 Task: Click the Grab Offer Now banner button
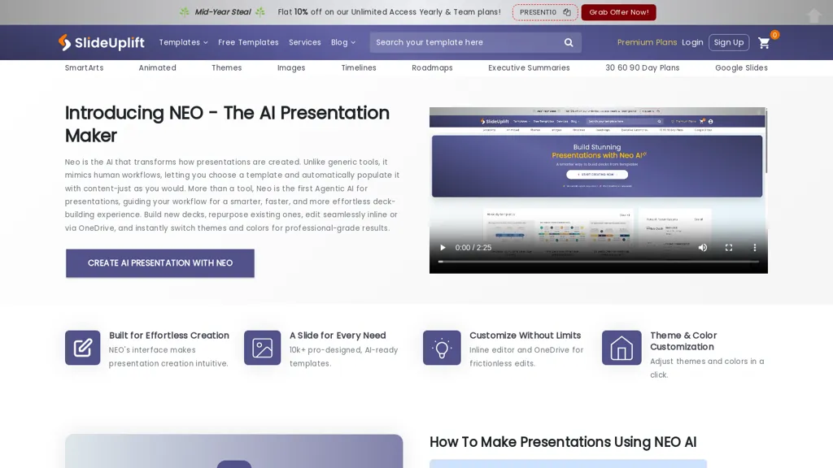pyautogui.click(x=618, y=12)
